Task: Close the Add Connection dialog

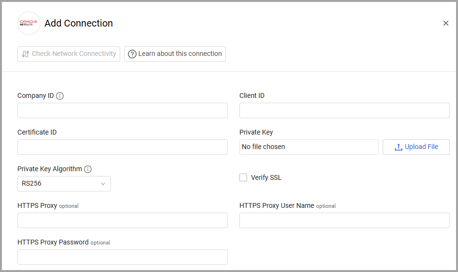Action: click(x=446, y=23)
